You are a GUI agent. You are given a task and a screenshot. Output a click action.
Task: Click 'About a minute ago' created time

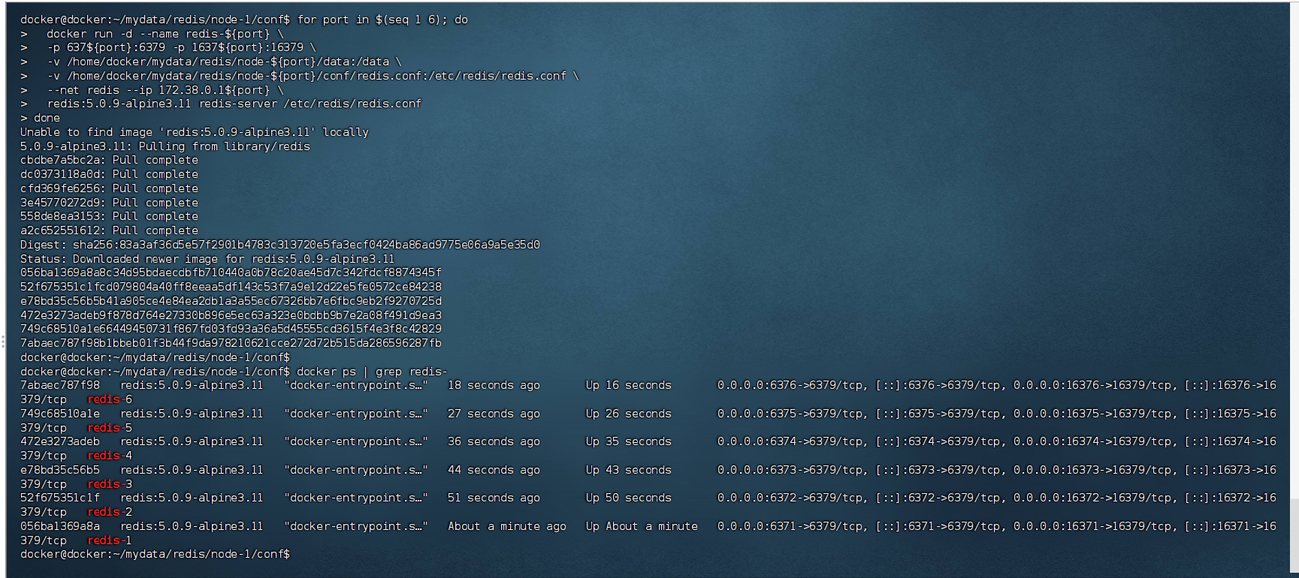click(x=507, y=526)
